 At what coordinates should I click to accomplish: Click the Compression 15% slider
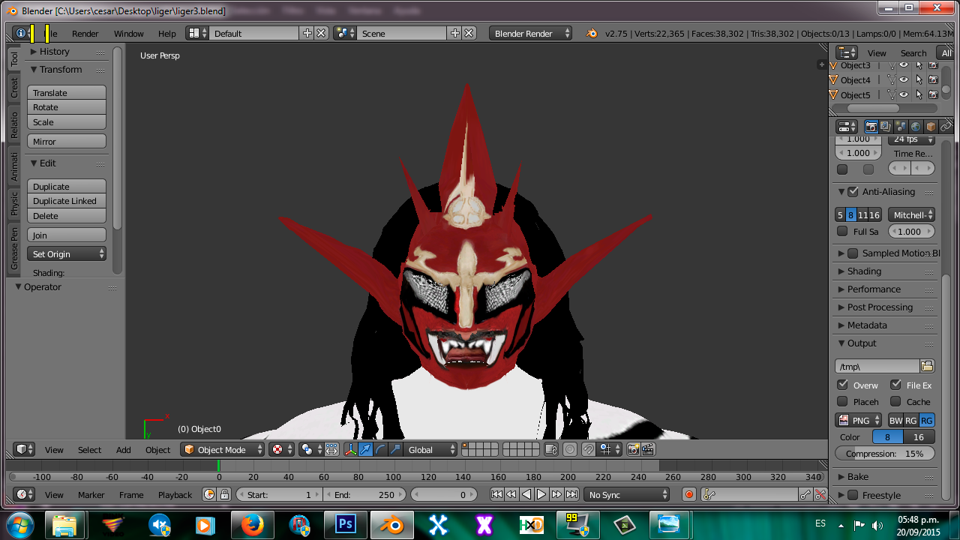pyautogui.click(x=885, y=453)
